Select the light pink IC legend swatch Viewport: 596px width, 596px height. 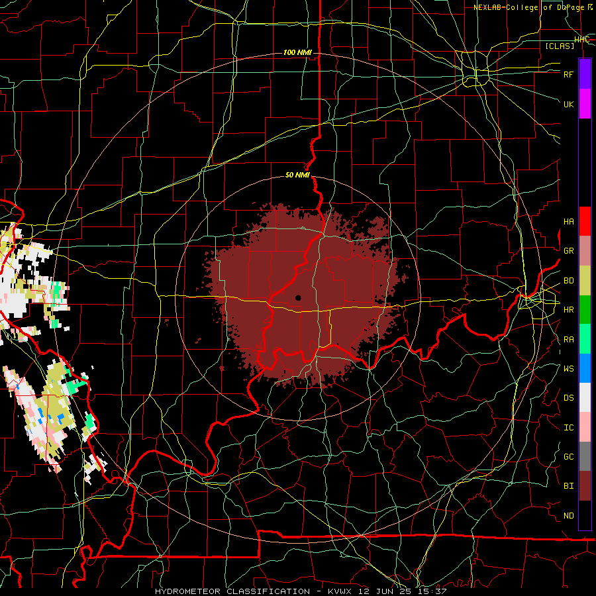[x=585, y=427]
